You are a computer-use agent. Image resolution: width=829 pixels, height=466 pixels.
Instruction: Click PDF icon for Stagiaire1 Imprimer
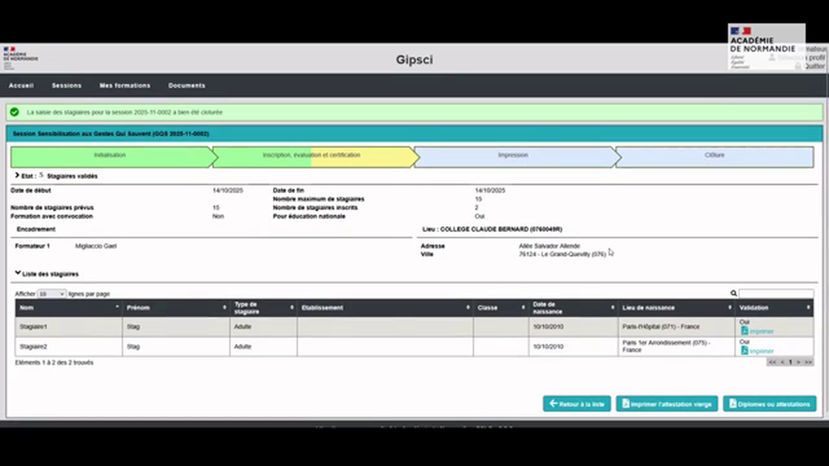744,331
